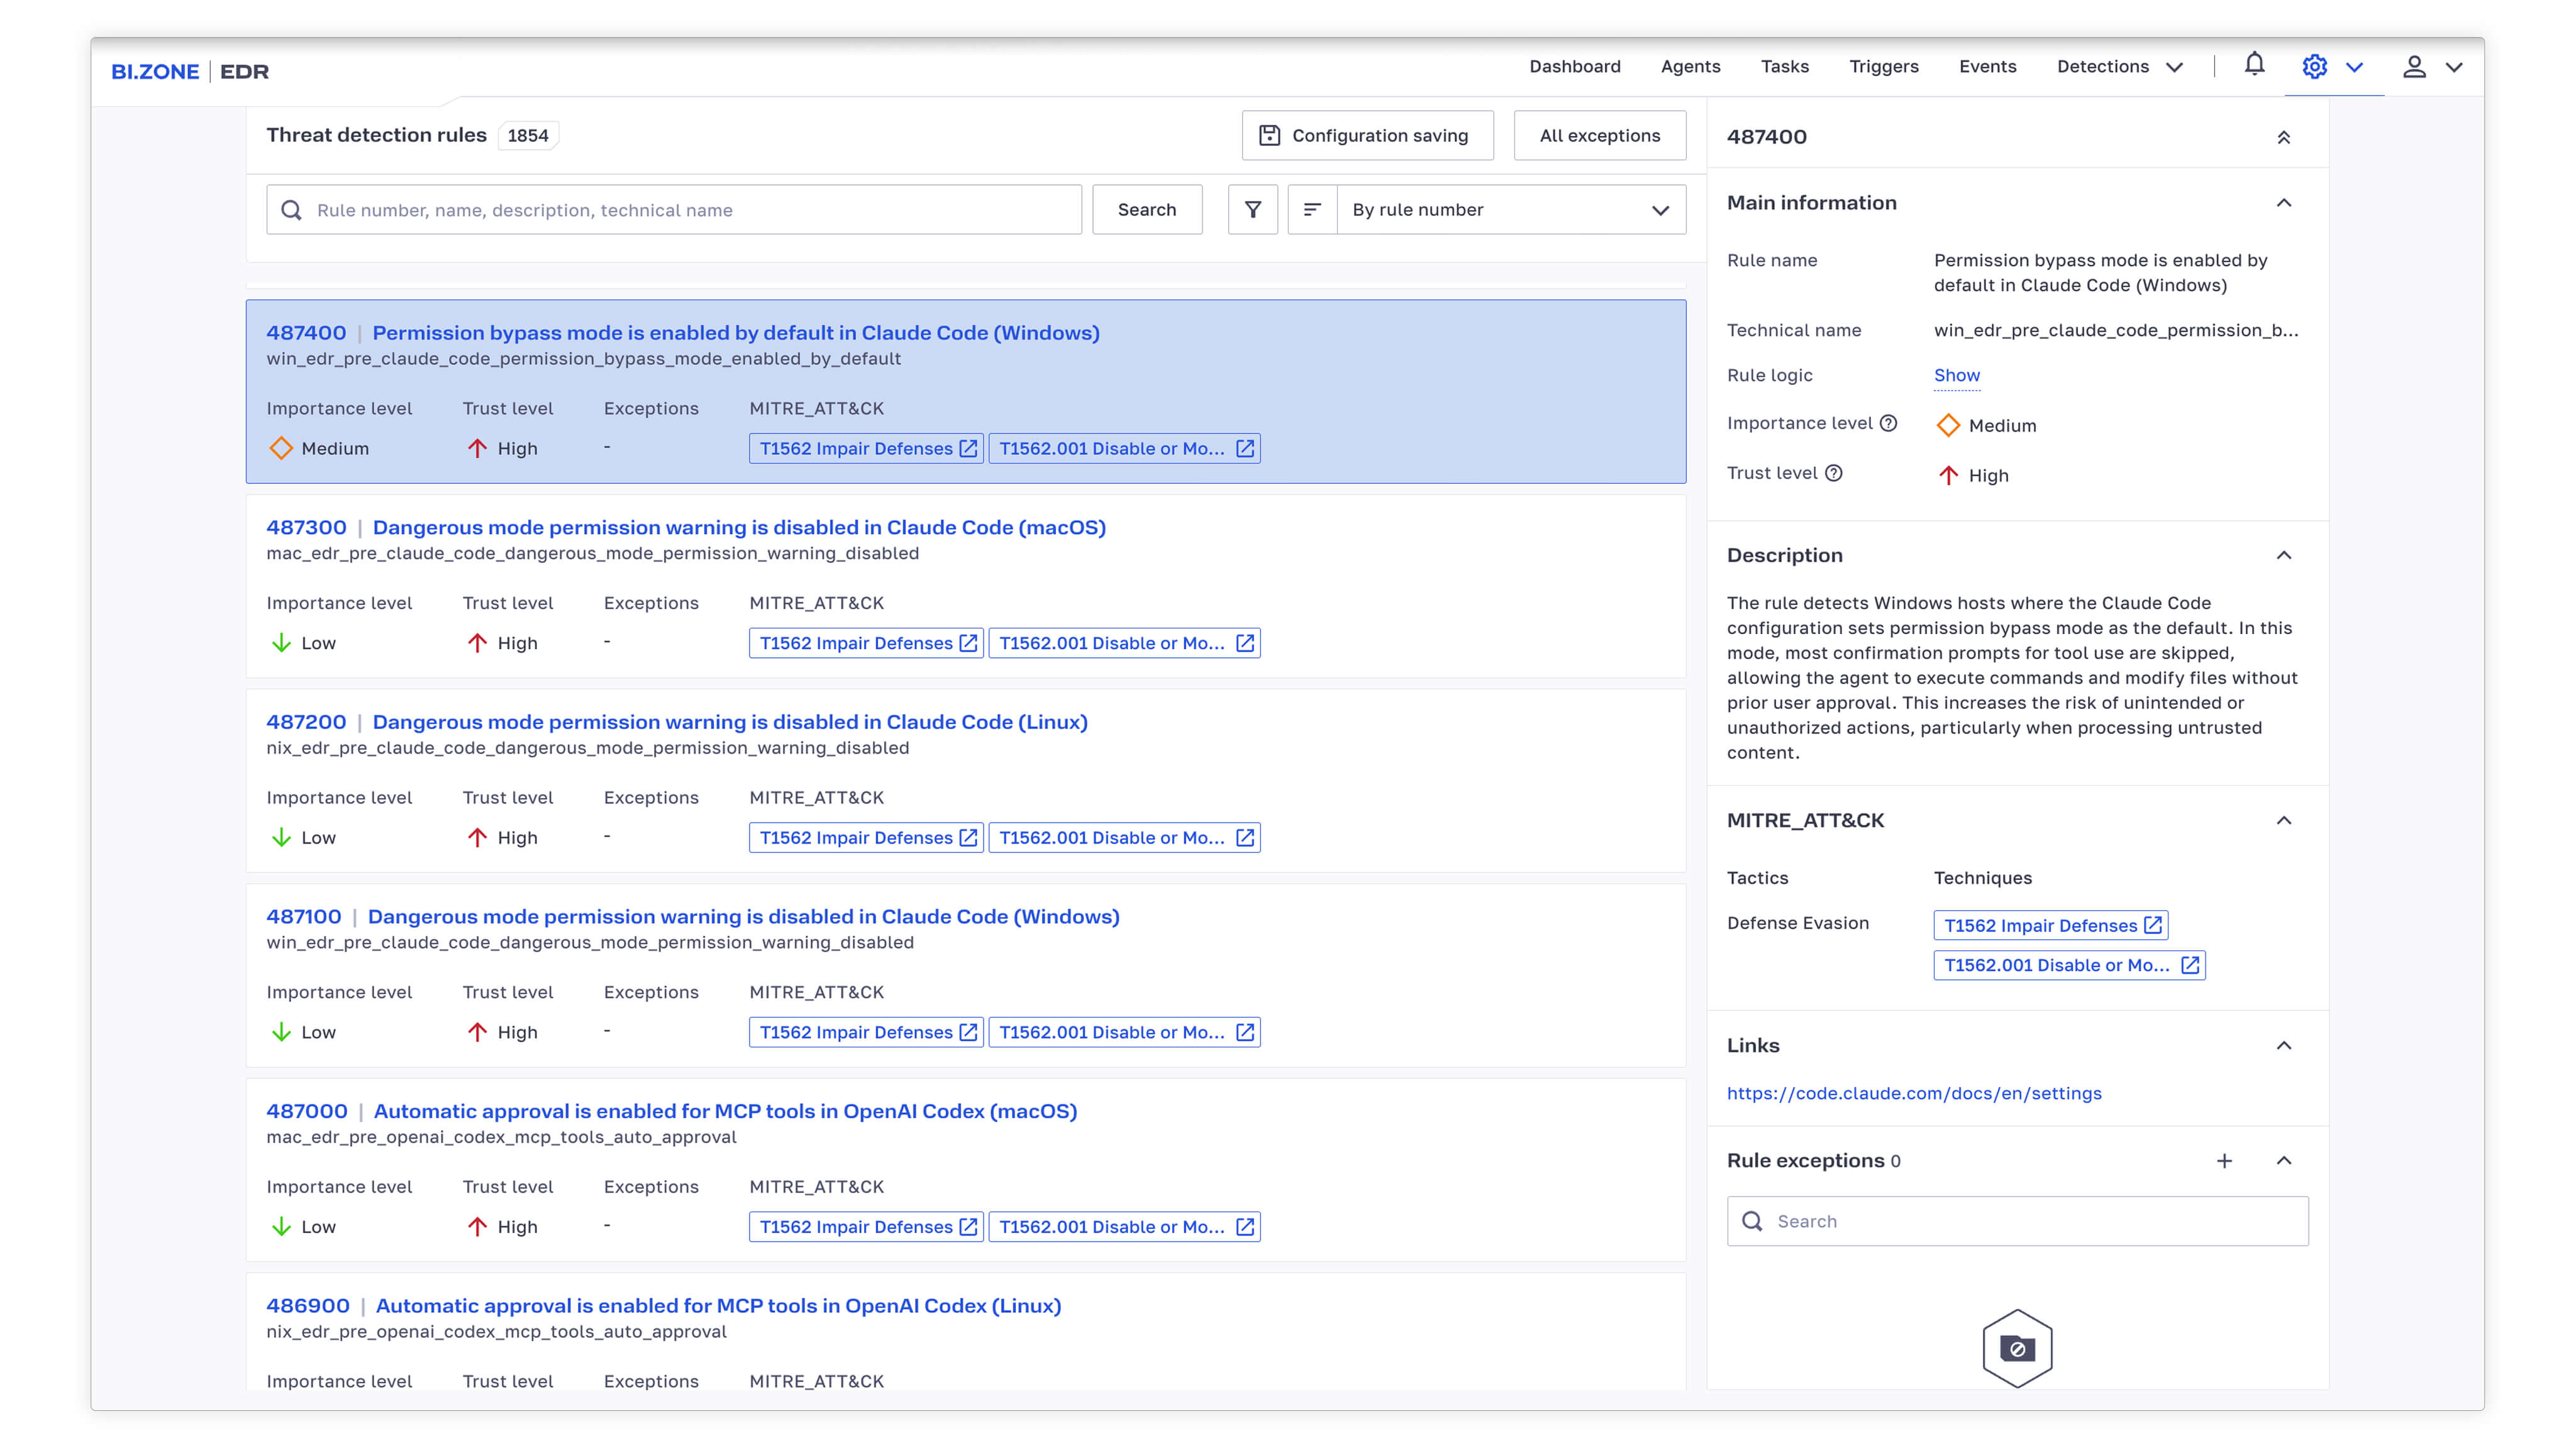Open T1562 Impair Defenses in details panel
The width and height of the screenshot is (2576, 1448).
[x=2050, y=925]
